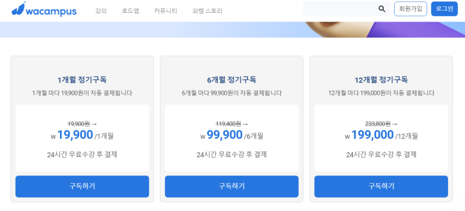Image resolution: width=465 pixels, height=211 pixels.
Task: Click the 19,900 price per 1개월
Action: [x=82, y=135]
